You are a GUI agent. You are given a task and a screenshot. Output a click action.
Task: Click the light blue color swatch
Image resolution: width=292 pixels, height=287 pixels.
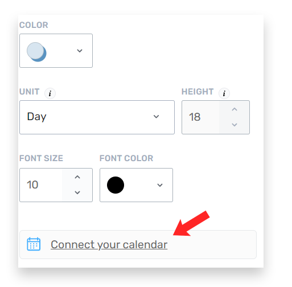[x=36, y=52]
